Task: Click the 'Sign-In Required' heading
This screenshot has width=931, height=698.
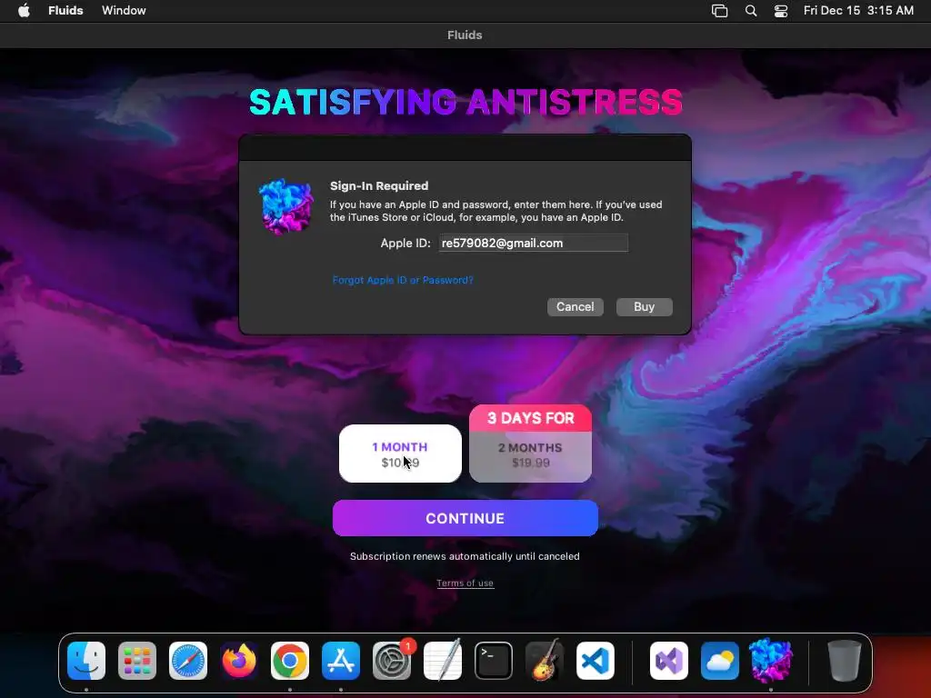Action: pos(379,185)
